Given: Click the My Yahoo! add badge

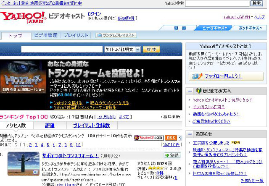Looking at the screenshot, I should pos(149,138).
